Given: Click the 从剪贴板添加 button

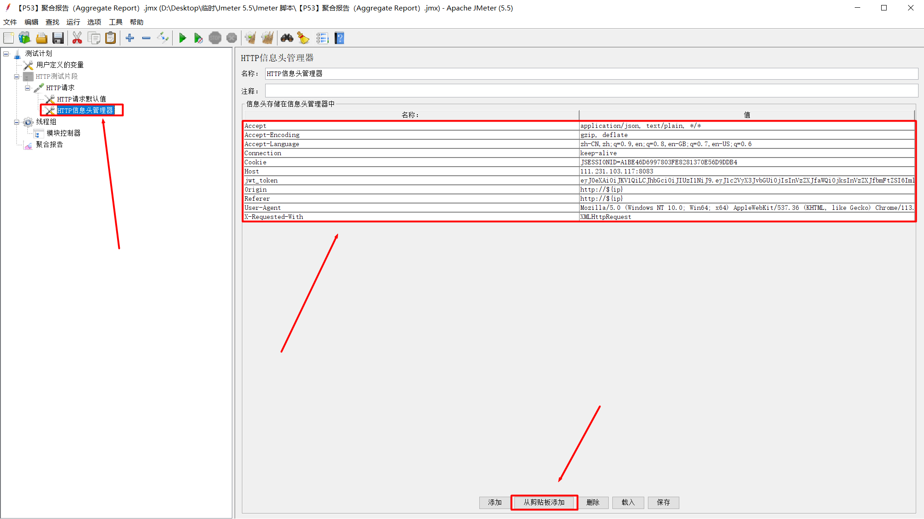Looking at the screenshot, I should (x=544, y=502).
